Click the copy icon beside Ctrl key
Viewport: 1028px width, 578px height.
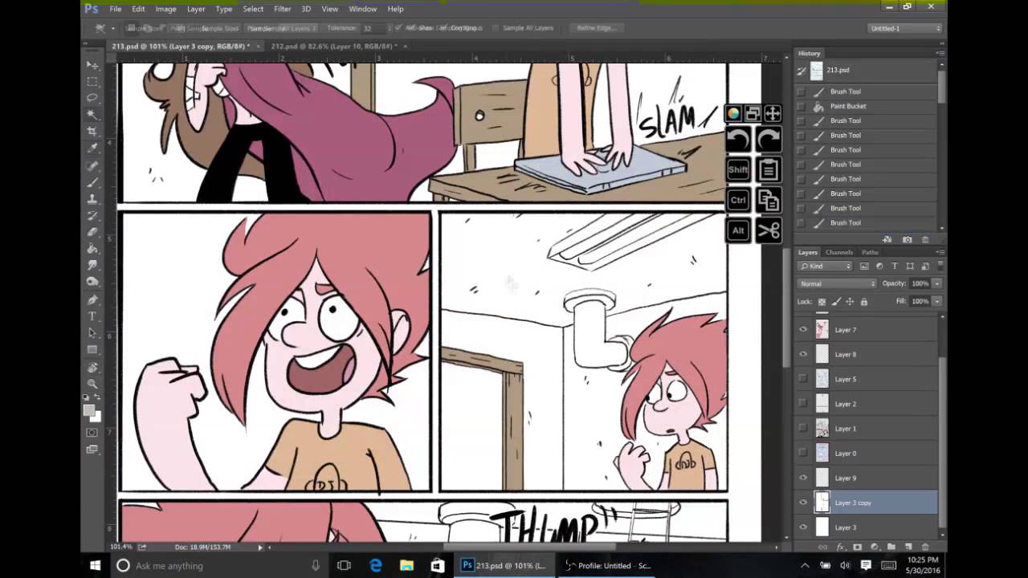click(769, 200)
